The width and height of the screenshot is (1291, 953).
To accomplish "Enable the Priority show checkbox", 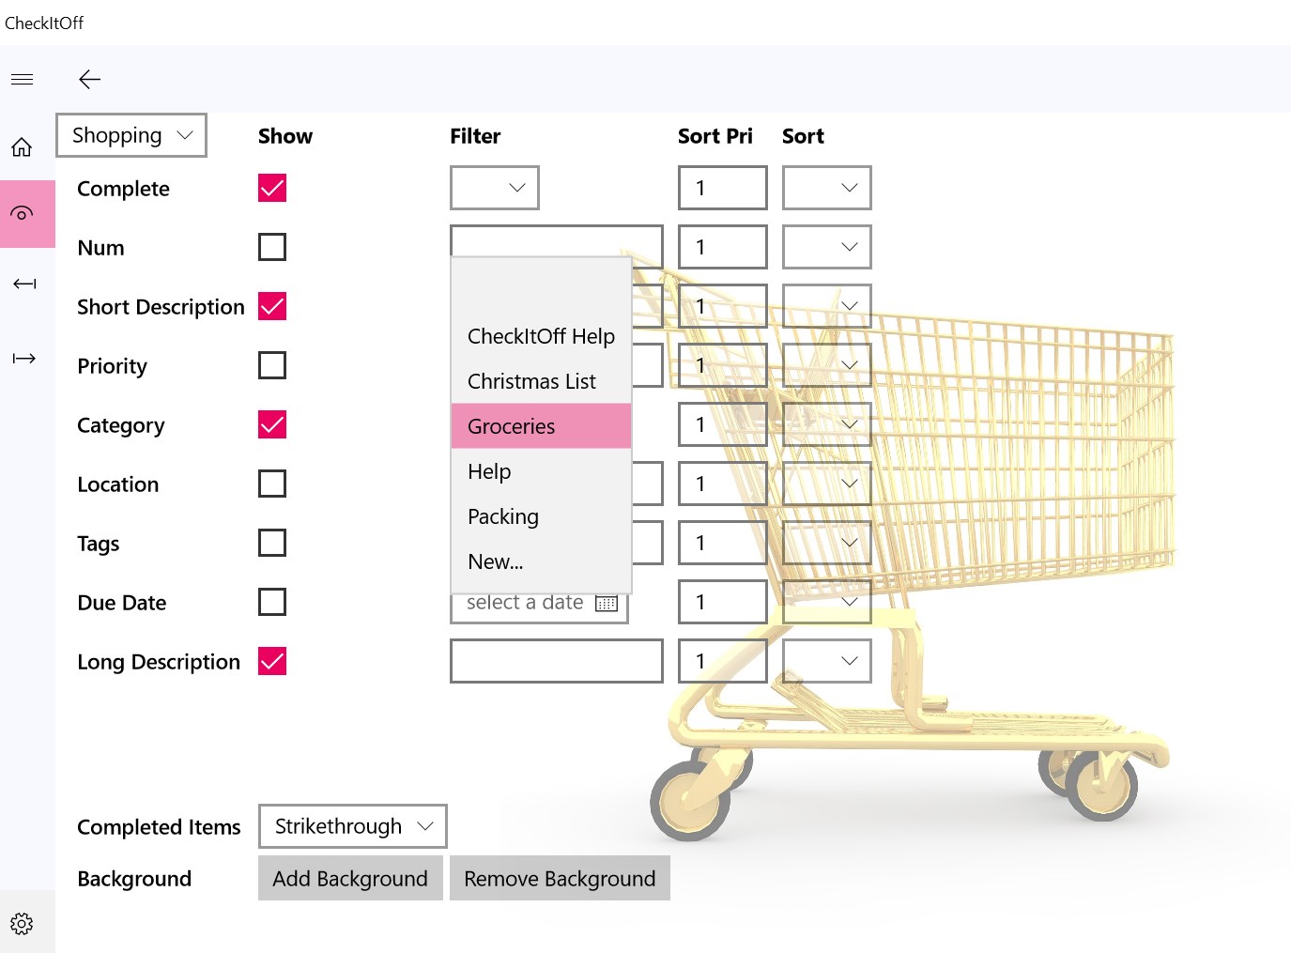I will point(272,365).
